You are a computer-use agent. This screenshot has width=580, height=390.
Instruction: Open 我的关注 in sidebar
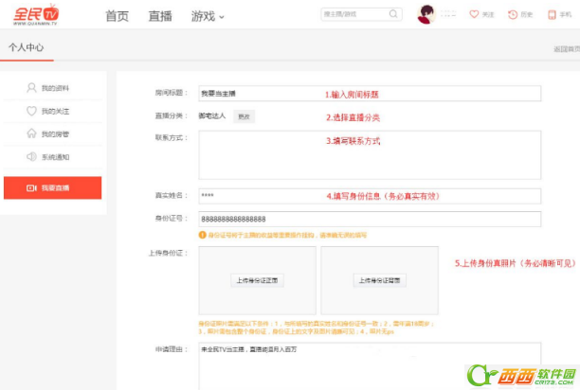[x=54, y=111]
